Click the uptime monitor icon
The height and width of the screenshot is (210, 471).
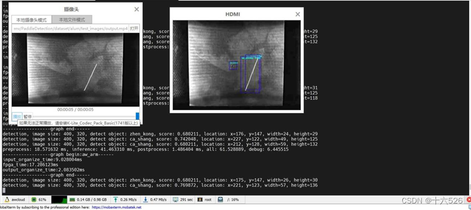click(175, 200)
